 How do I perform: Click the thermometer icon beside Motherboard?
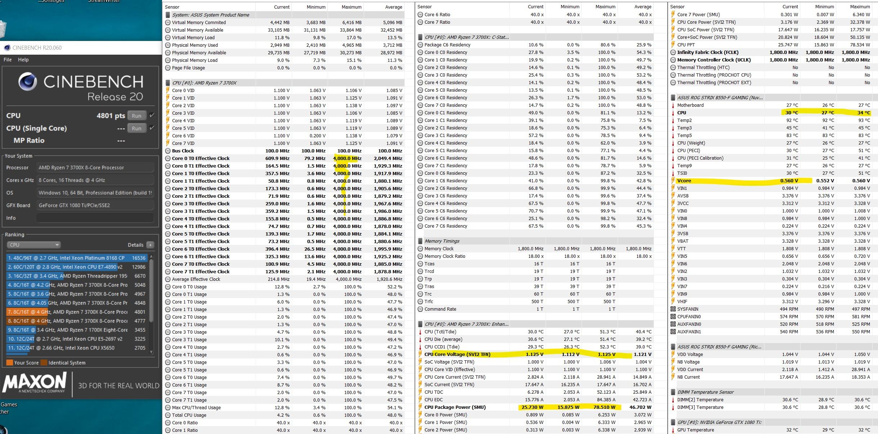(x=673, y=105)
